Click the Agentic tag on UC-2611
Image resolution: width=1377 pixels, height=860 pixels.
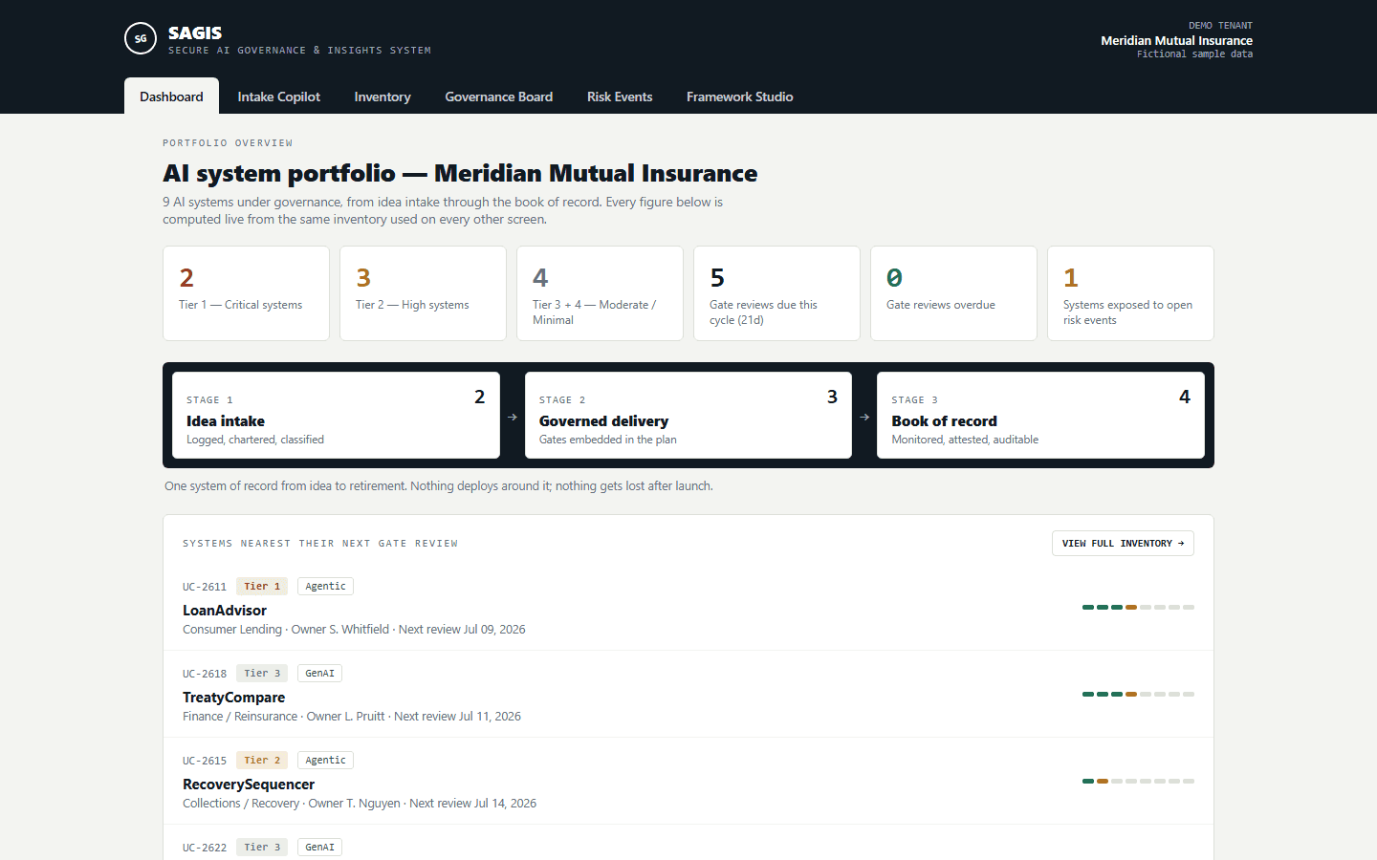pyautogui.click(x=325, y=586)
